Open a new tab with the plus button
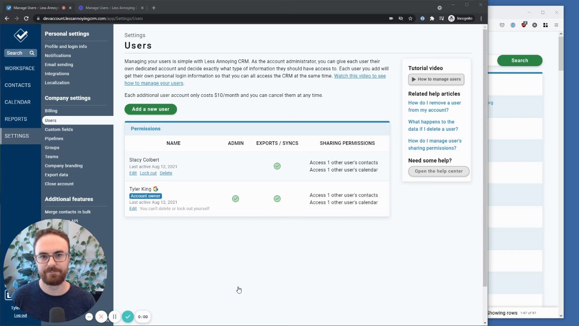 point(154,8)
